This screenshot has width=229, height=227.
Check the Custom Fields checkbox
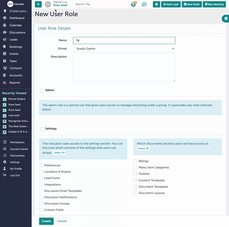tap(41, 210)
